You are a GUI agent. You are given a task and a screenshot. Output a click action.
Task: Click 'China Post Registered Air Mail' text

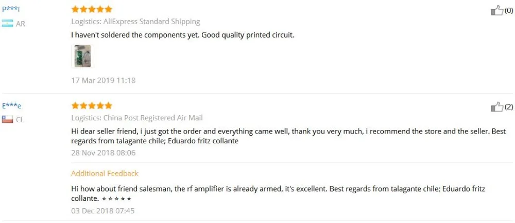click(x=153, y=118)
